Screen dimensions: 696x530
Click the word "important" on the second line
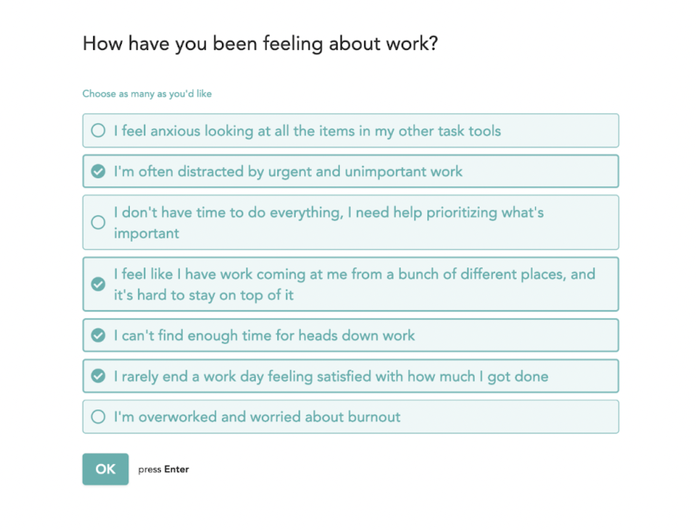point(146,234)
